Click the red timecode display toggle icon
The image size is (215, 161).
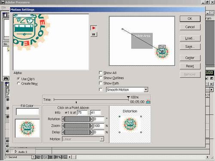(x=148, y=102)
